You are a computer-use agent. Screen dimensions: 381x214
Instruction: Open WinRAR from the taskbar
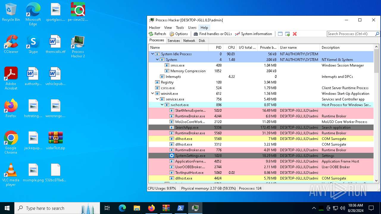coord(166,208)
